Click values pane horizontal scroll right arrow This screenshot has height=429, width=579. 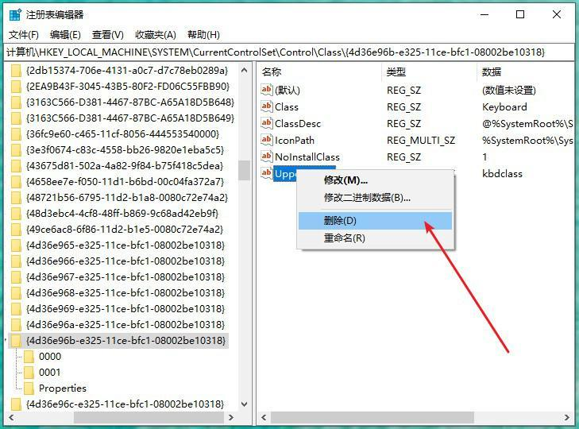(567, 418)
